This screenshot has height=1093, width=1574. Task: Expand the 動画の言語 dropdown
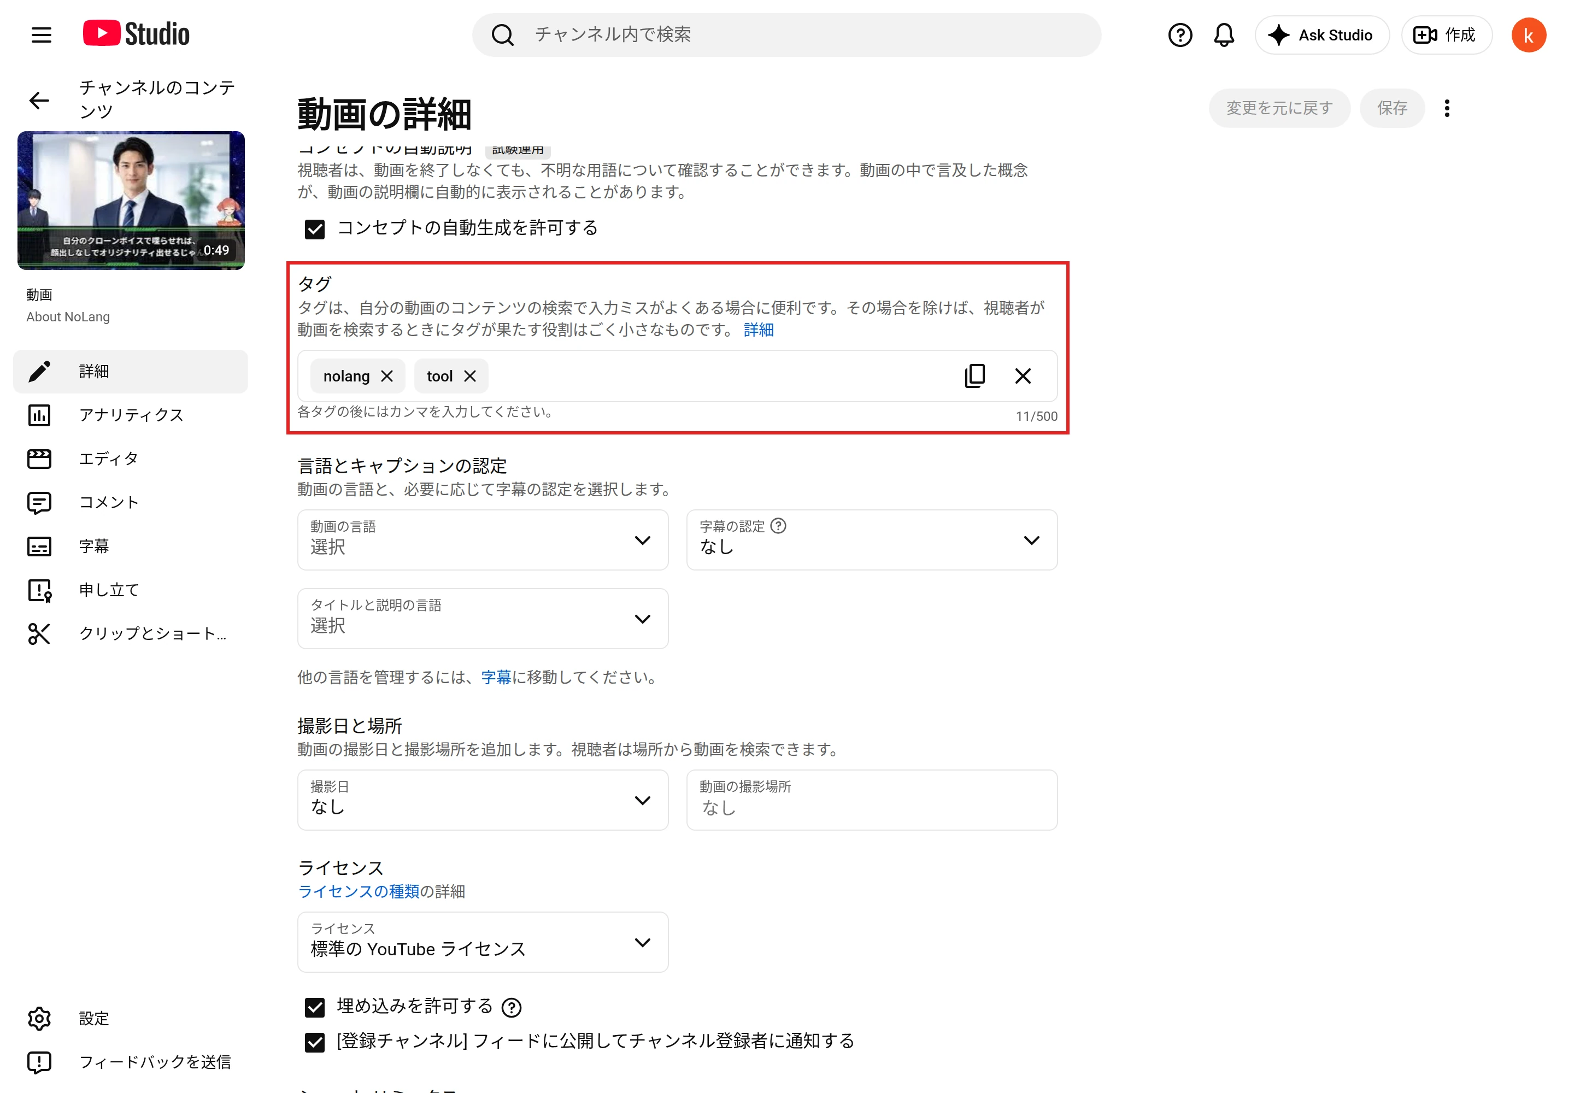(482, 539)
